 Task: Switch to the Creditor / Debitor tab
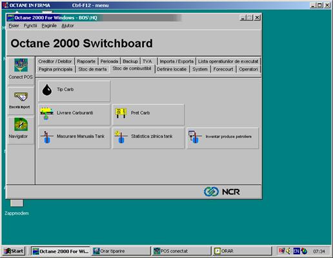pos(55,61)
